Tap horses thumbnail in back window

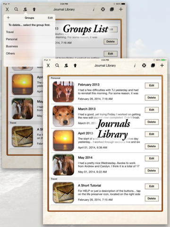(23, 109)
